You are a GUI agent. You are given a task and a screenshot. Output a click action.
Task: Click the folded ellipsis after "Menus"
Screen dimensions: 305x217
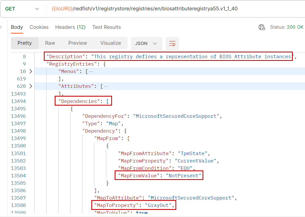[x=91, y=71]
